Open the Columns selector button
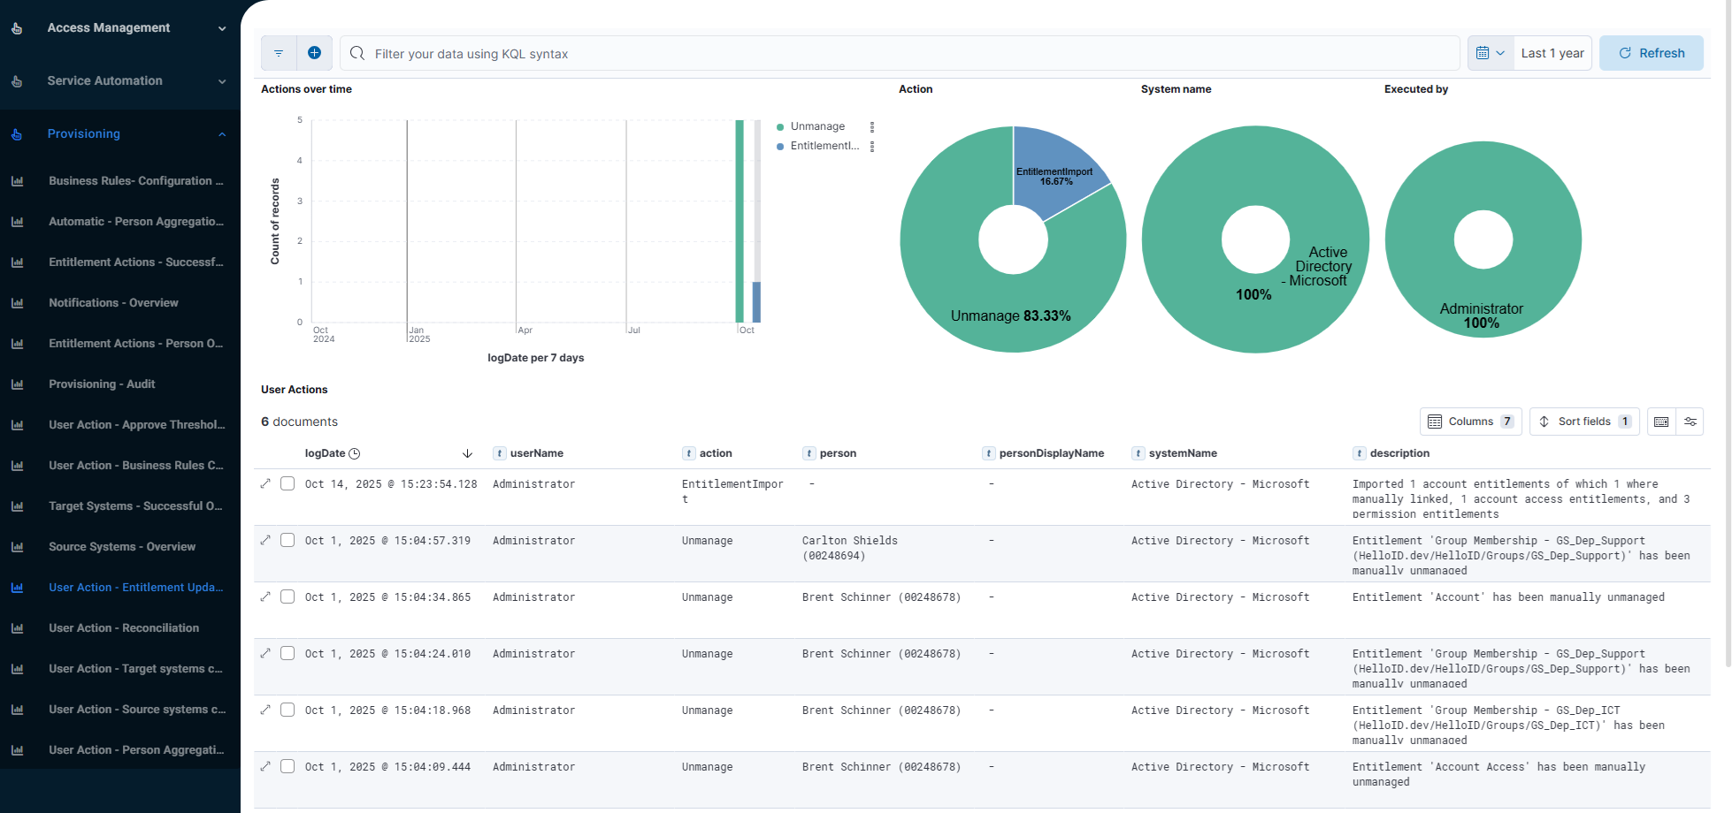 pyautogui.click(x=1470, y=422)
